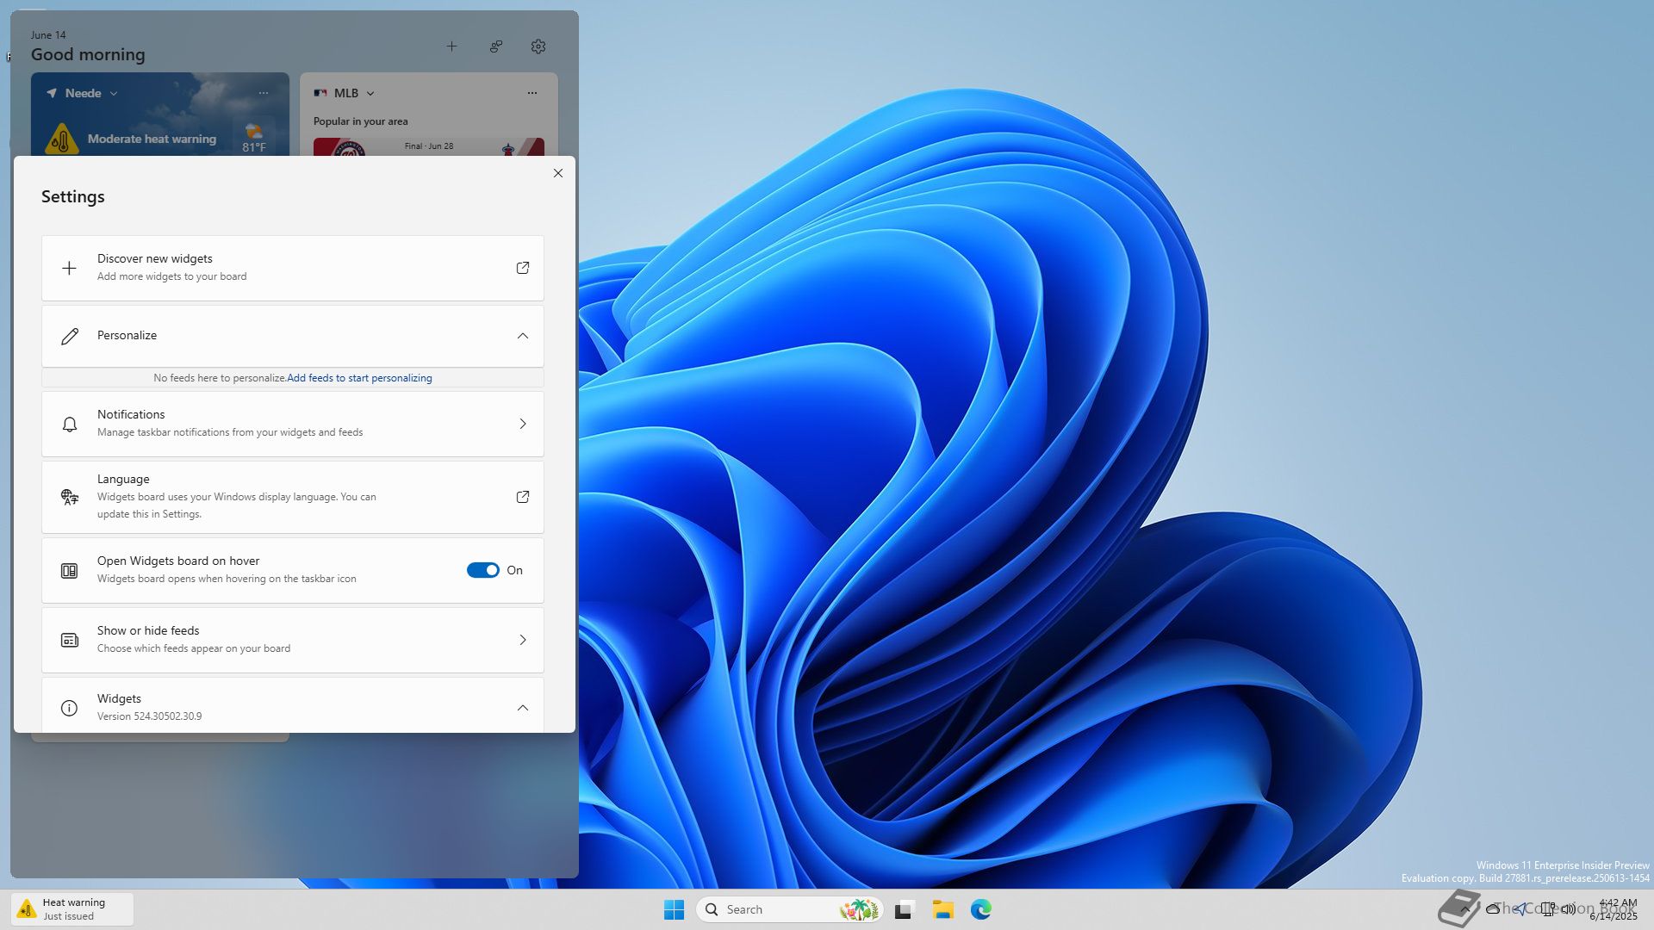The width and height of the screenshot is (1654, 930).
Task: Collapse the Widgets version section
Action: 522,708
